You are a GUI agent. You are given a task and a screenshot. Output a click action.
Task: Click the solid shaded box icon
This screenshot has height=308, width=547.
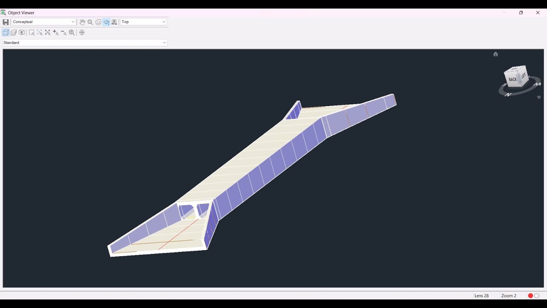point(14,33)
